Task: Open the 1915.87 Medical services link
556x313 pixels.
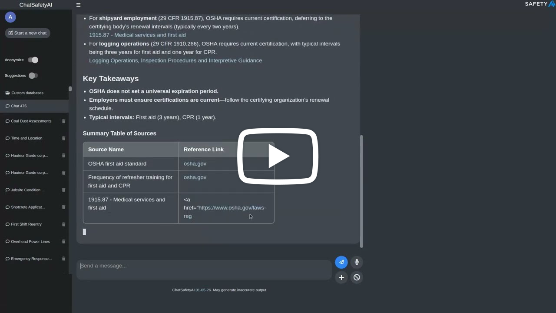Action: [x=137, y=35]
